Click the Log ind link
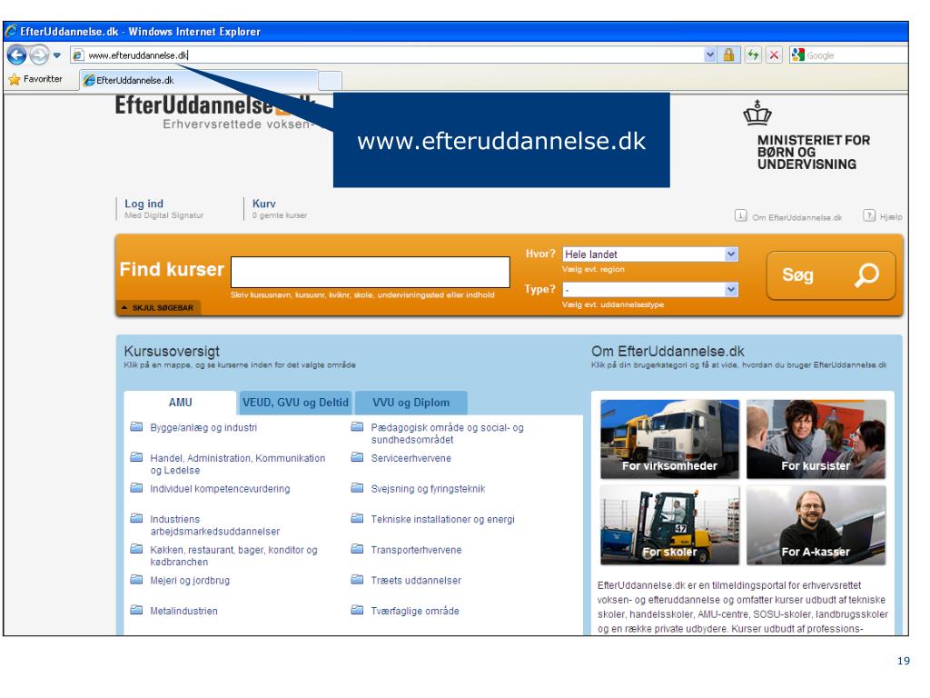Image resolution: width=930 pixels, height=698 pixels. (x=143, y=204)
